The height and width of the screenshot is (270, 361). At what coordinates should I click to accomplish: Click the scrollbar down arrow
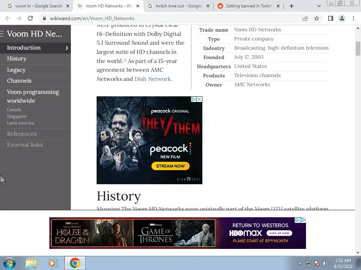(x=358, y=253)
